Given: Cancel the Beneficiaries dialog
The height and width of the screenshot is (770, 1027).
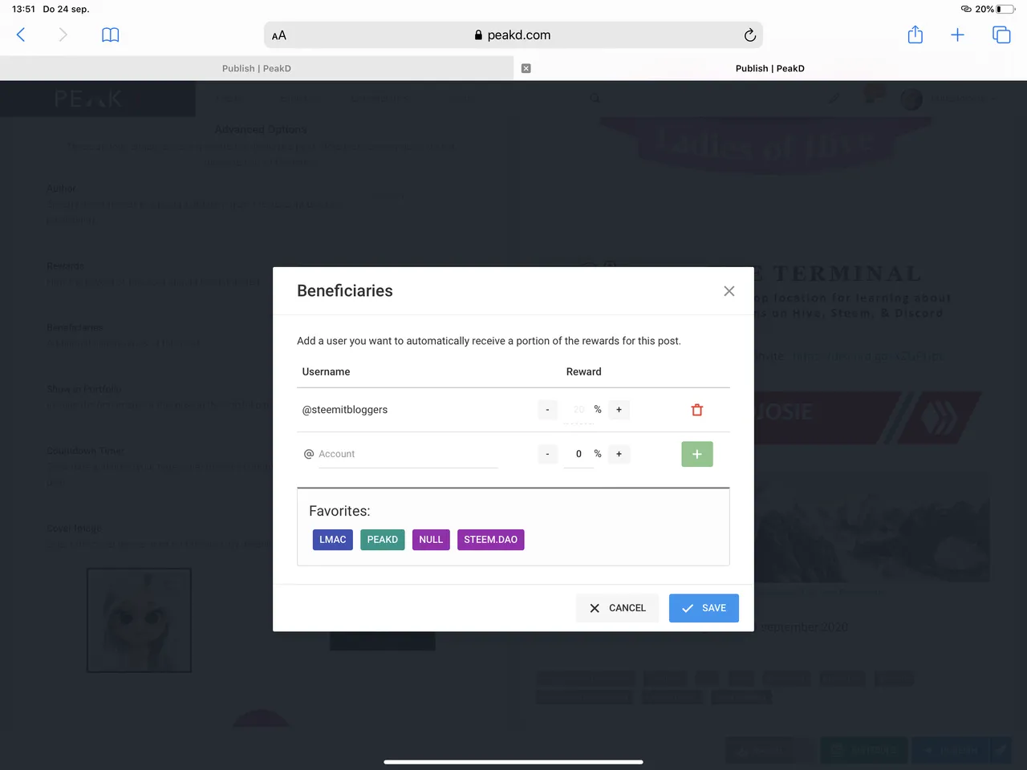Looking at the screenshot, I should coord(617,608).
